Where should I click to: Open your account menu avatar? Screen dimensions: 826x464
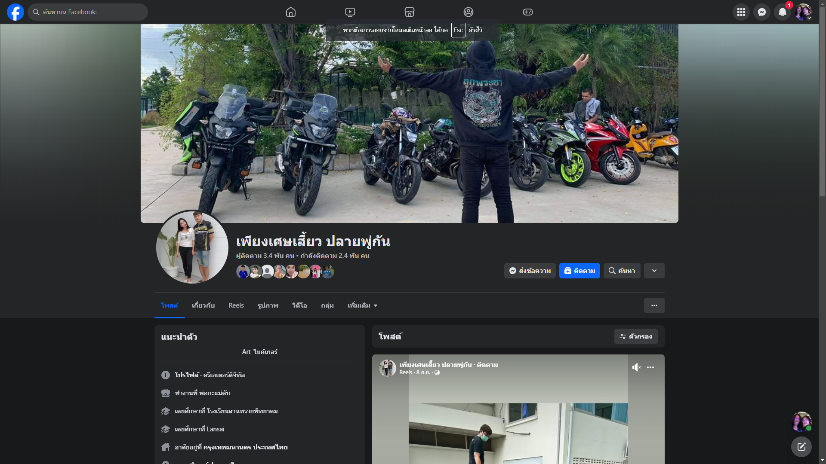(803, 12)
